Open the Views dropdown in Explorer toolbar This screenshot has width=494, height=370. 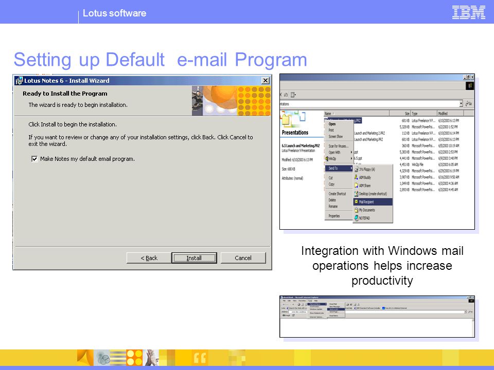[293, 95]
